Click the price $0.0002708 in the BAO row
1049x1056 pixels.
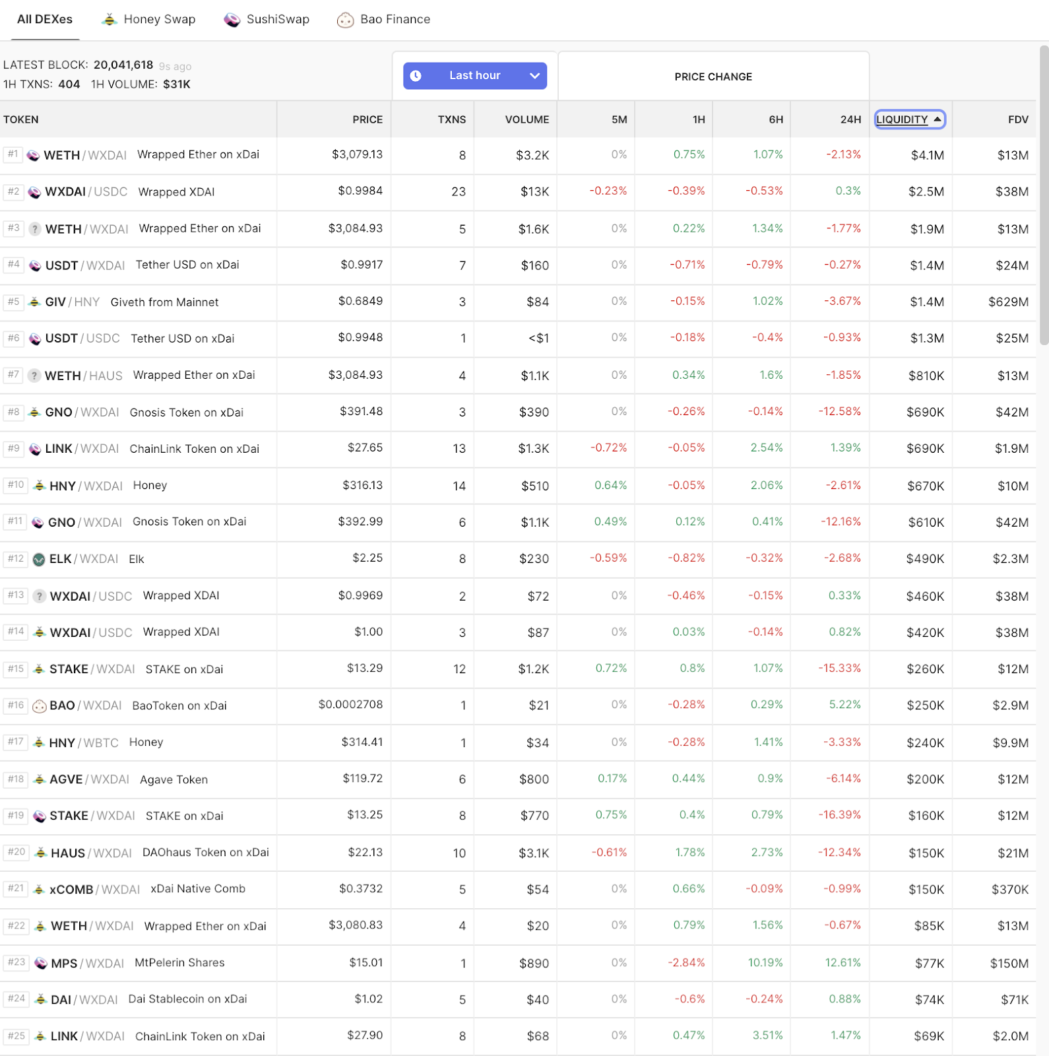pyautogui.click(x=350, y=705)
